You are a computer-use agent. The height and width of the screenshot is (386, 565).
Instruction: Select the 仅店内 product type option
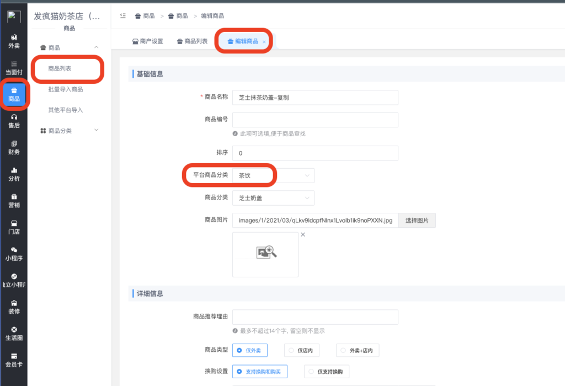coord(301,350)
